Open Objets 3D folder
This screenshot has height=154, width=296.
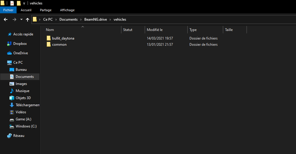23,98
